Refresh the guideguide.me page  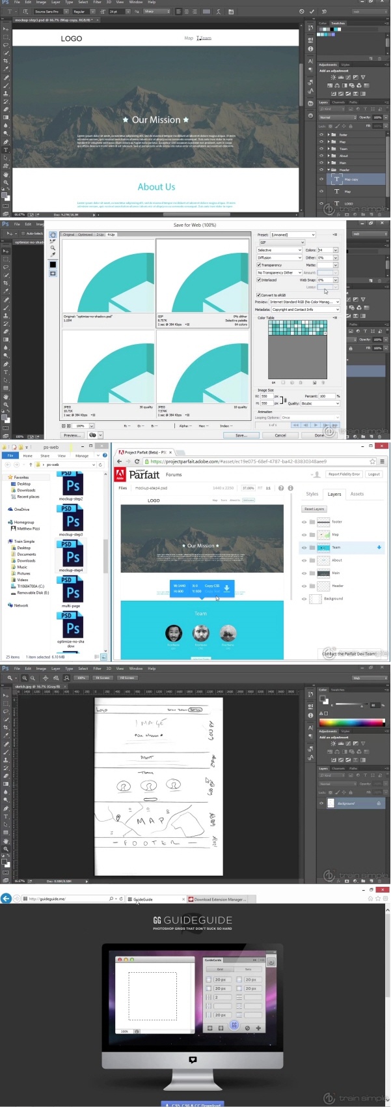tap(121, 899)
